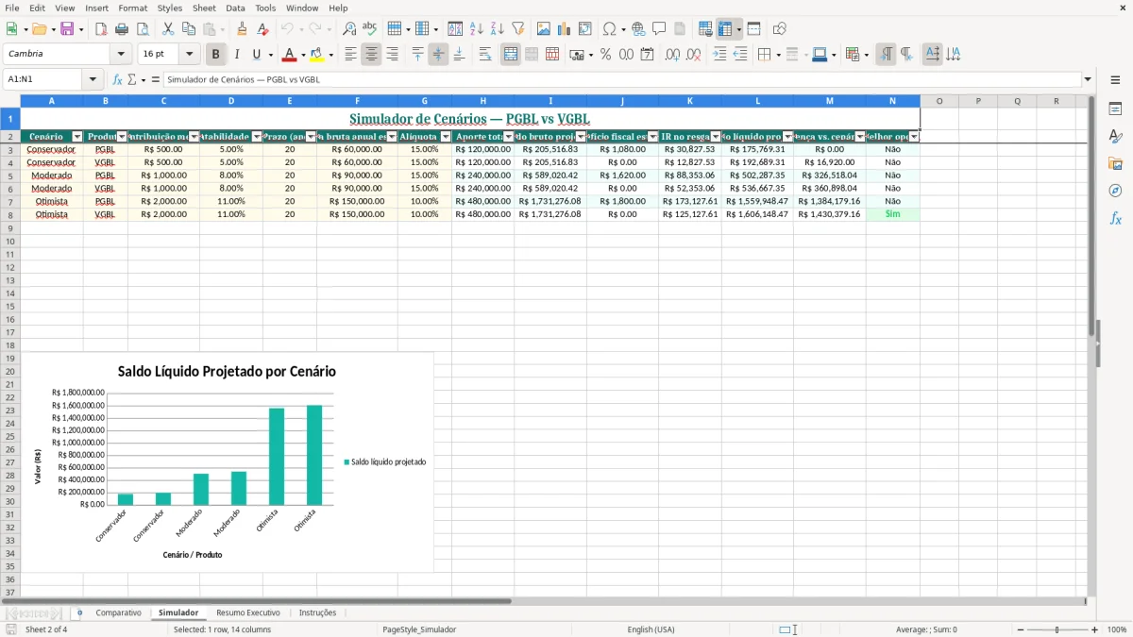Switch to the Comparativo sheet tab

coord(118,612)
